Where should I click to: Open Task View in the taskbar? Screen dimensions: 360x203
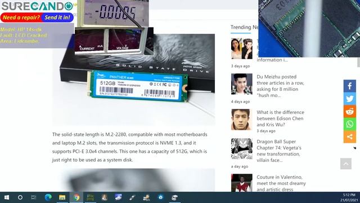coord(34,197)
